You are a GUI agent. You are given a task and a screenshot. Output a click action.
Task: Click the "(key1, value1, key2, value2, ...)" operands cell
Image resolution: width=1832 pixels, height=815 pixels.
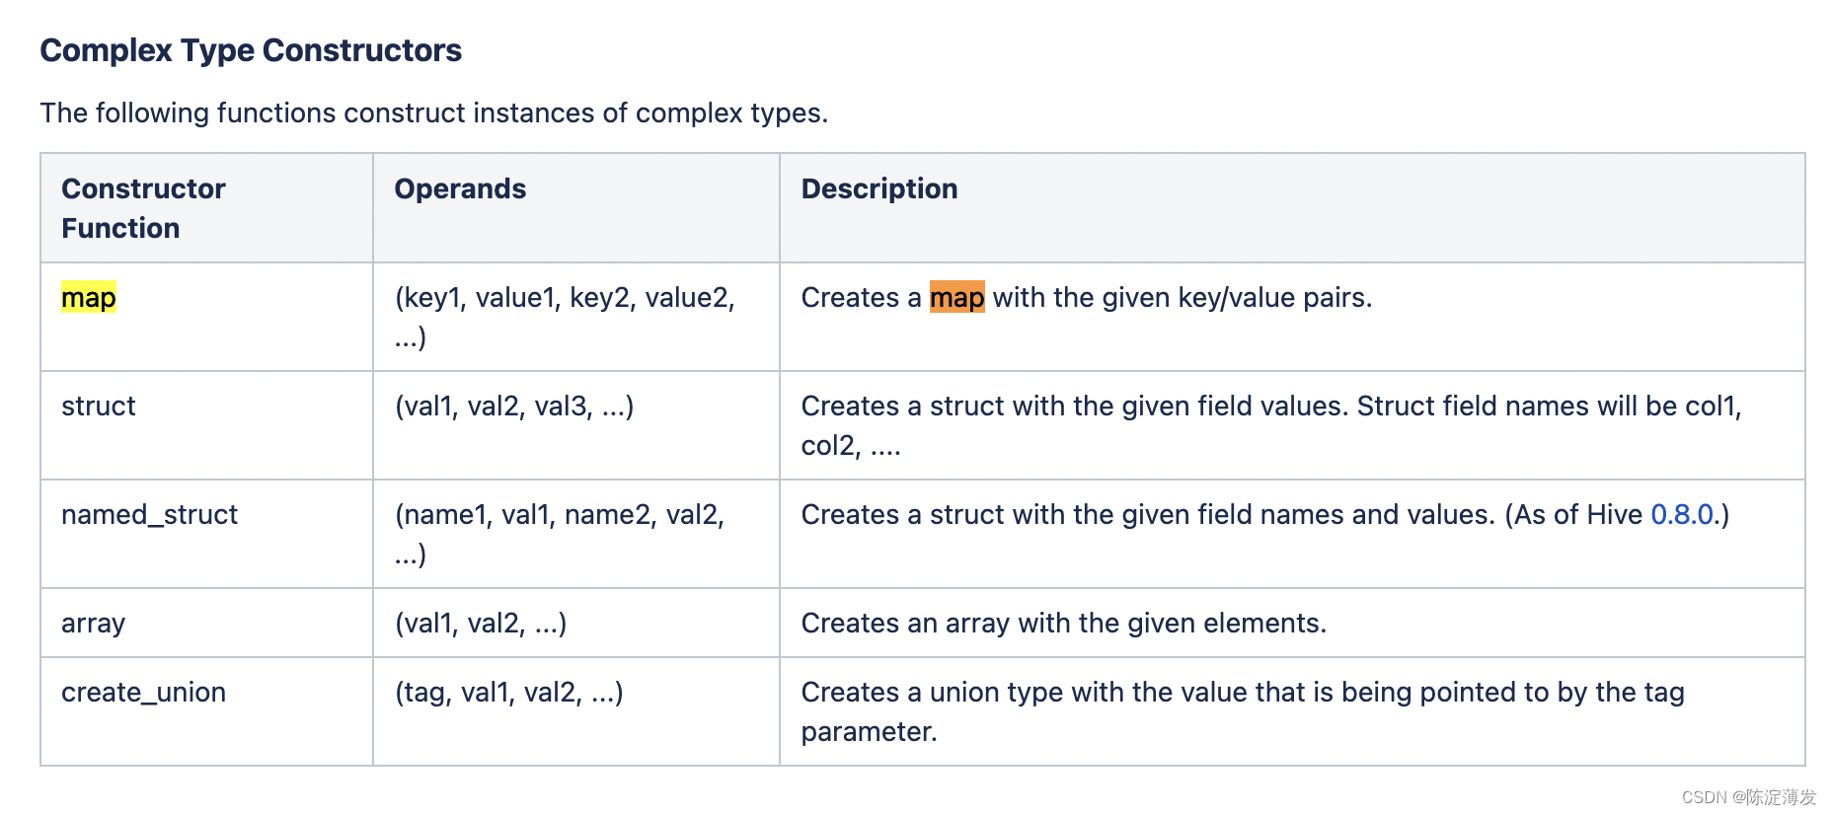576,317
